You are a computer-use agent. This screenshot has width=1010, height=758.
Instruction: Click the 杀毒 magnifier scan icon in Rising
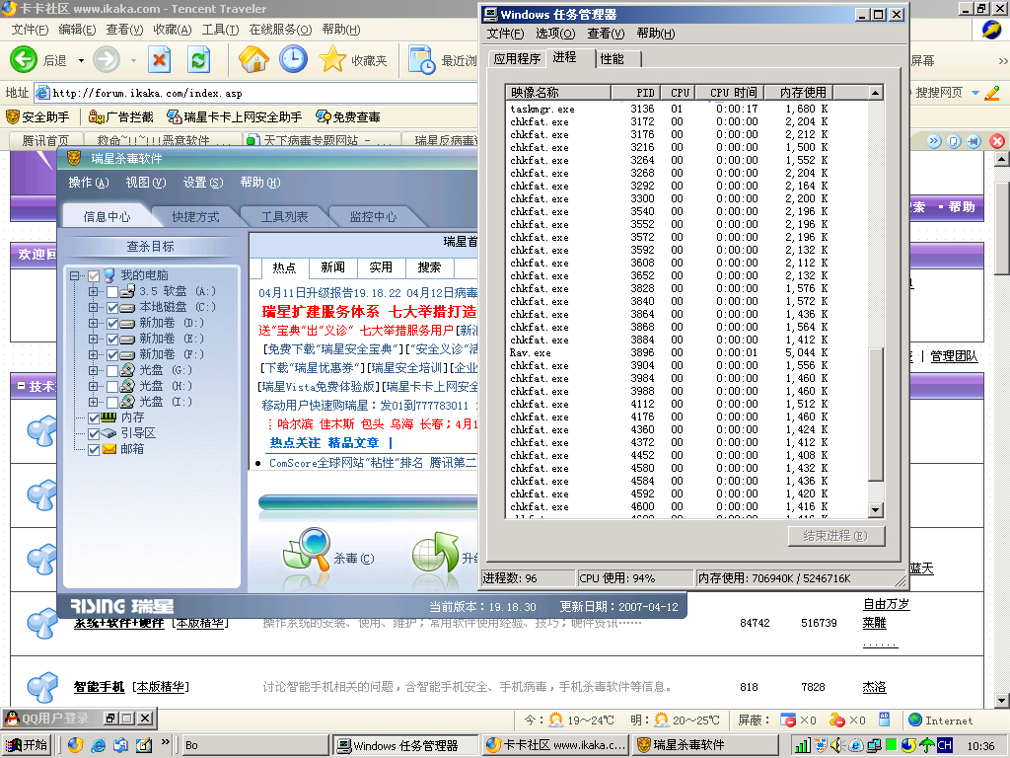click(x=308, y=550)
